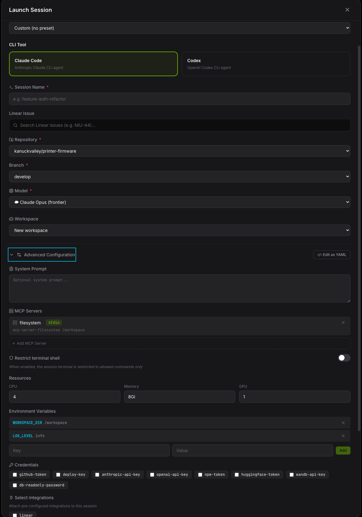The width and height of the screenshot is (362, 517).
Task: Click the Optional system prompt textarea
Action: (x=180, y=288)
